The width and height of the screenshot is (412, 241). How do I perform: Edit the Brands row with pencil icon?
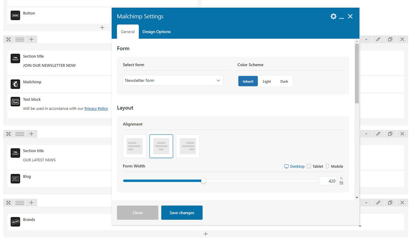378,203
